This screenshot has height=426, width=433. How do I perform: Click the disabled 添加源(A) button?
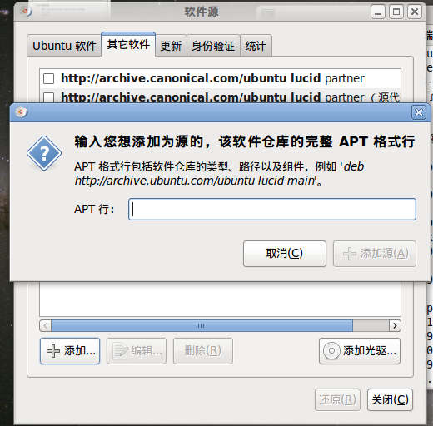point(375,254)
